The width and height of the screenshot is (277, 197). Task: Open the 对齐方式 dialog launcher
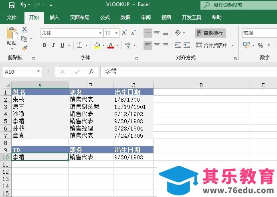(235, 58)
